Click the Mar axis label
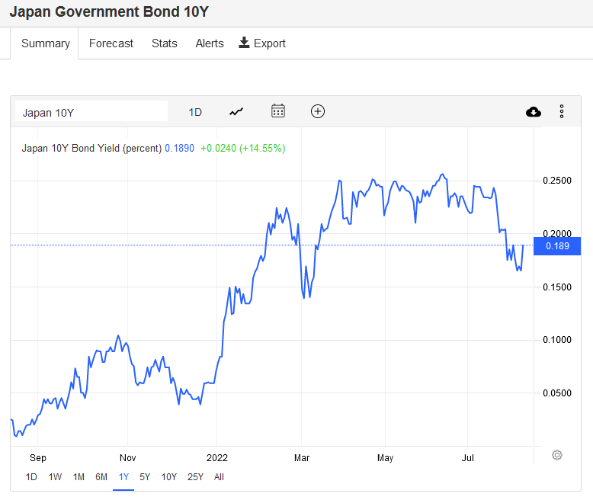Screen dimensions: 593x500 [x=302, y=458]
